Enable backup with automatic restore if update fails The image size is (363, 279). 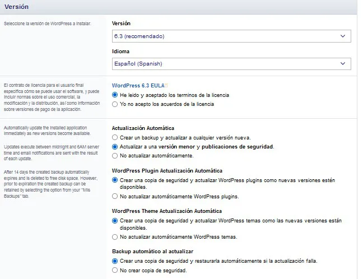point(115,261)
